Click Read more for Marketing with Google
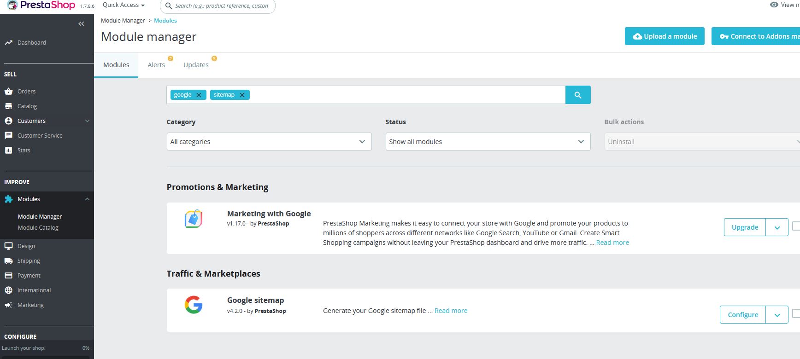This screenshot has width=800, height=359. click(x=612, y=243)
